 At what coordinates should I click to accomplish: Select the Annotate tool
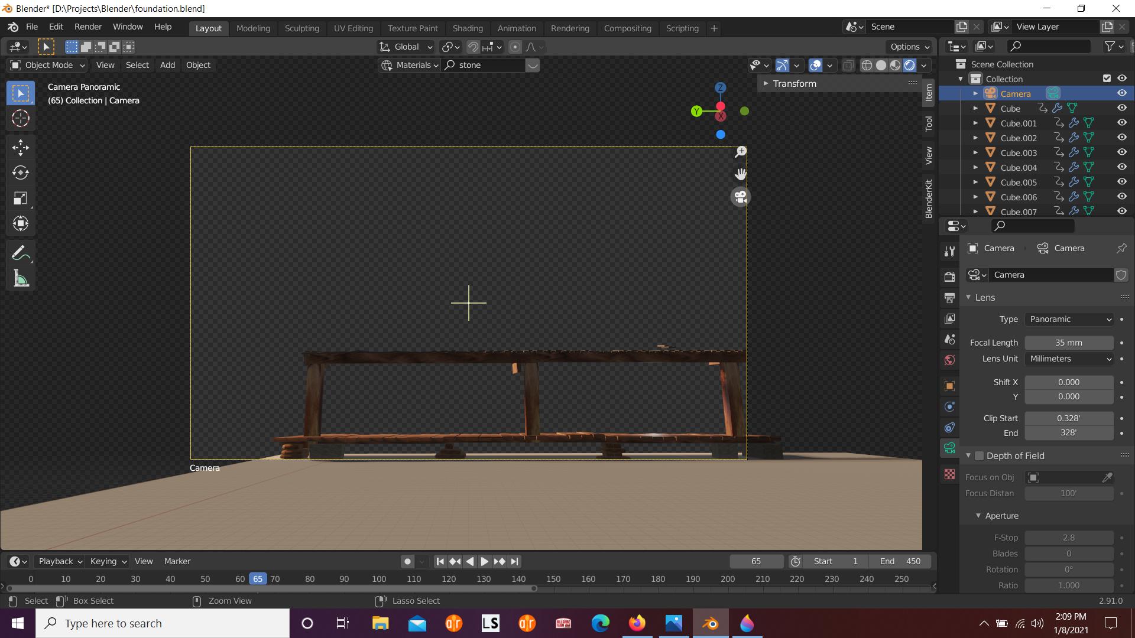coord(21,253)
